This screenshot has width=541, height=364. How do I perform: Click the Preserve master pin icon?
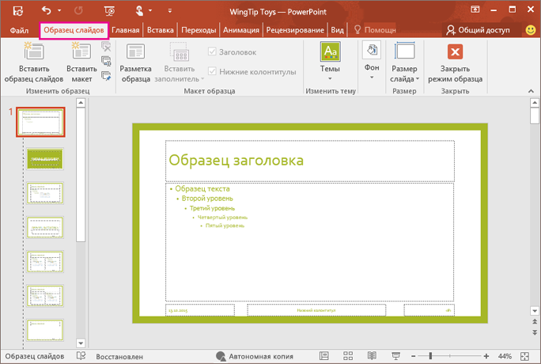[x=106, y=76]
